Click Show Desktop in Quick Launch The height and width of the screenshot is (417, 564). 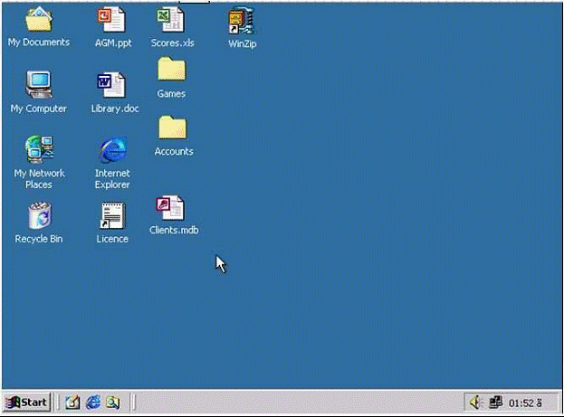(x=72, y=403)
